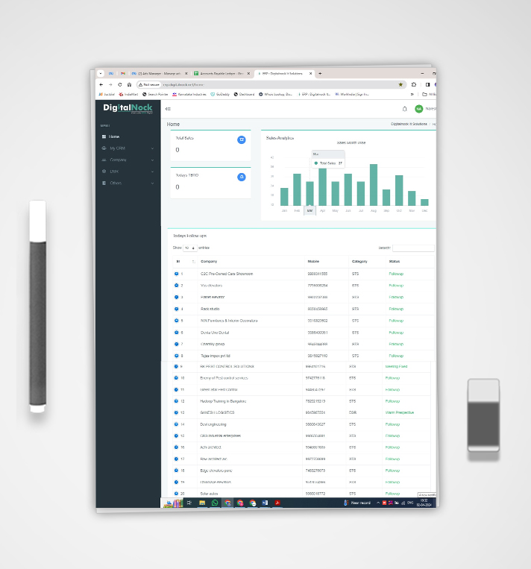This screenshot has width=531, height=569.
Task: Open the notification bell icon
Action: pos(404,109)
